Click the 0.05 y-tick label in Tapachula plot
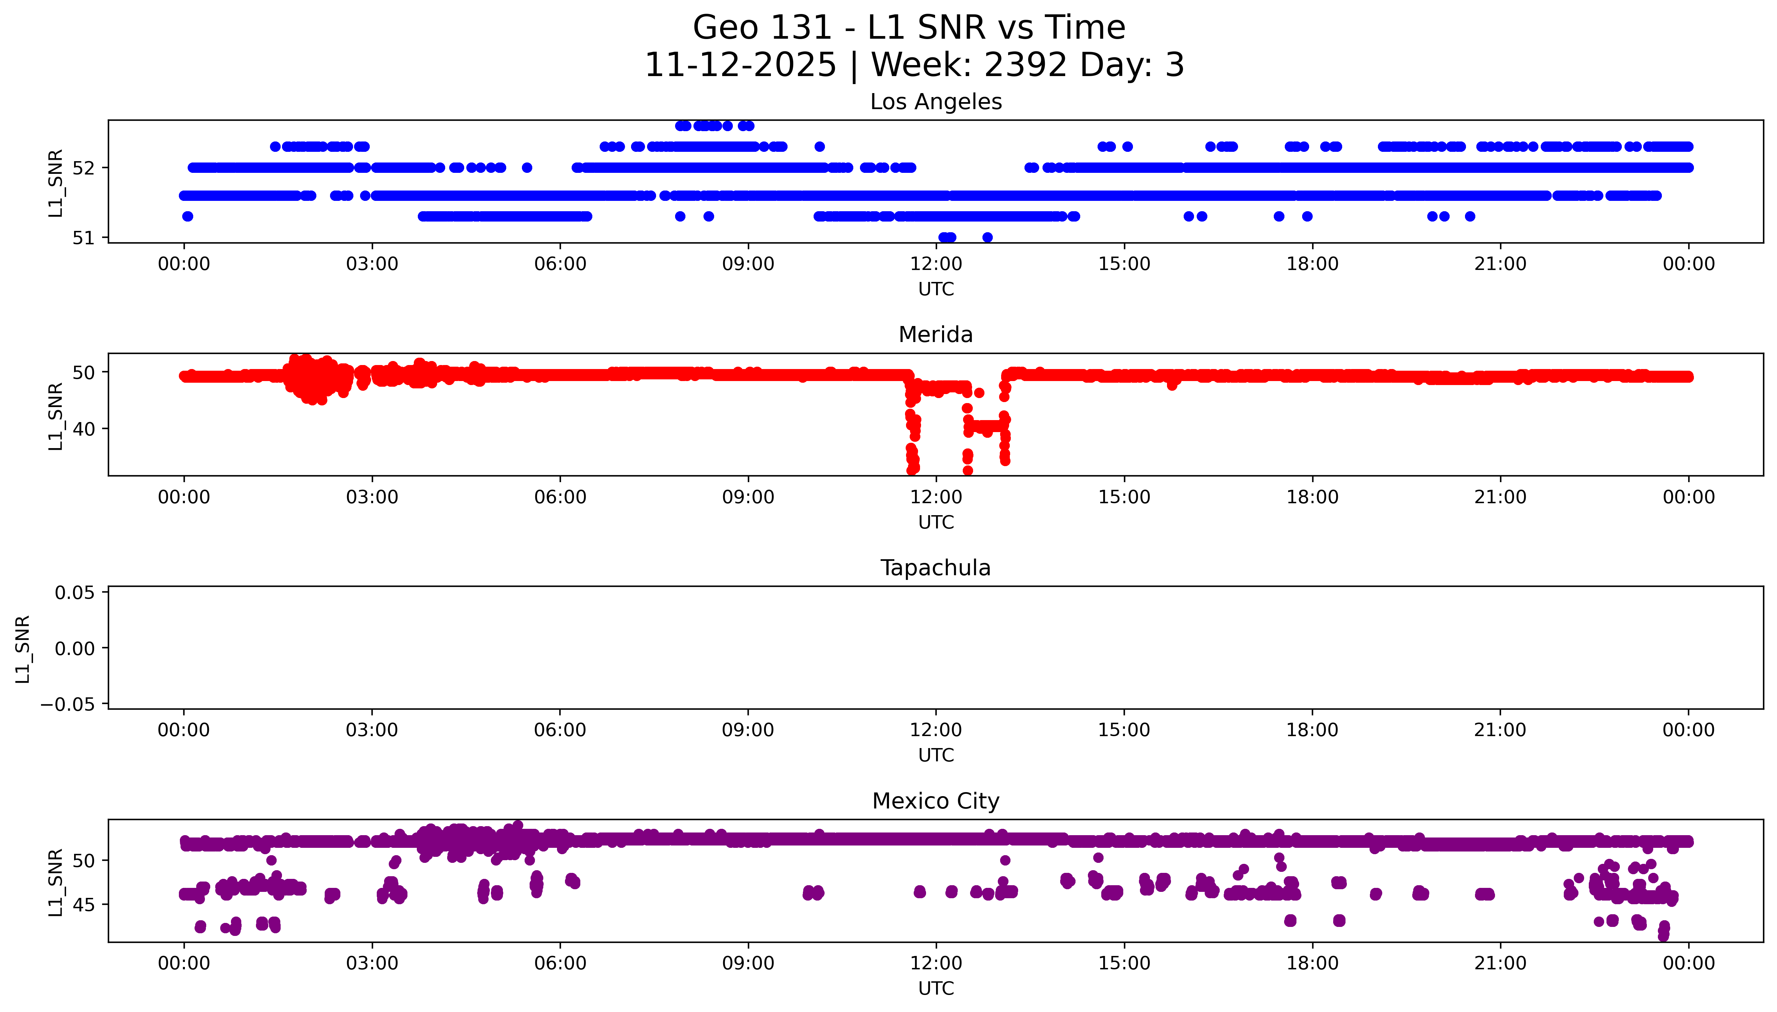This screenshot has height=1012, width=1777. click(75, 593)
